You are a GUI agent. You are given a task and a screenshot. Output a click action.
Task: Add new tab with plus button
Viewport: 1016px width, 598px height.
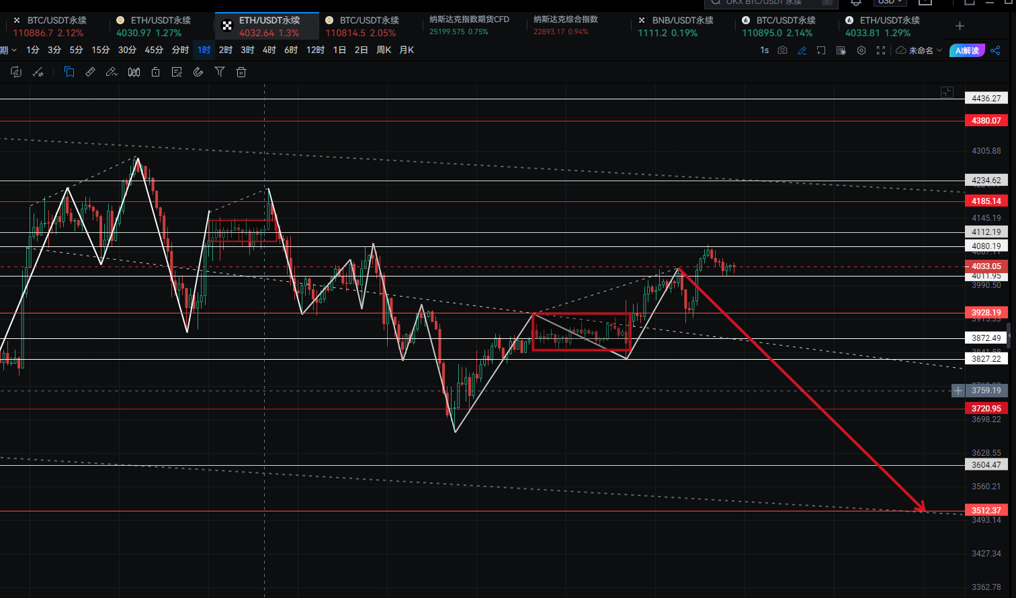pos(960,26)
